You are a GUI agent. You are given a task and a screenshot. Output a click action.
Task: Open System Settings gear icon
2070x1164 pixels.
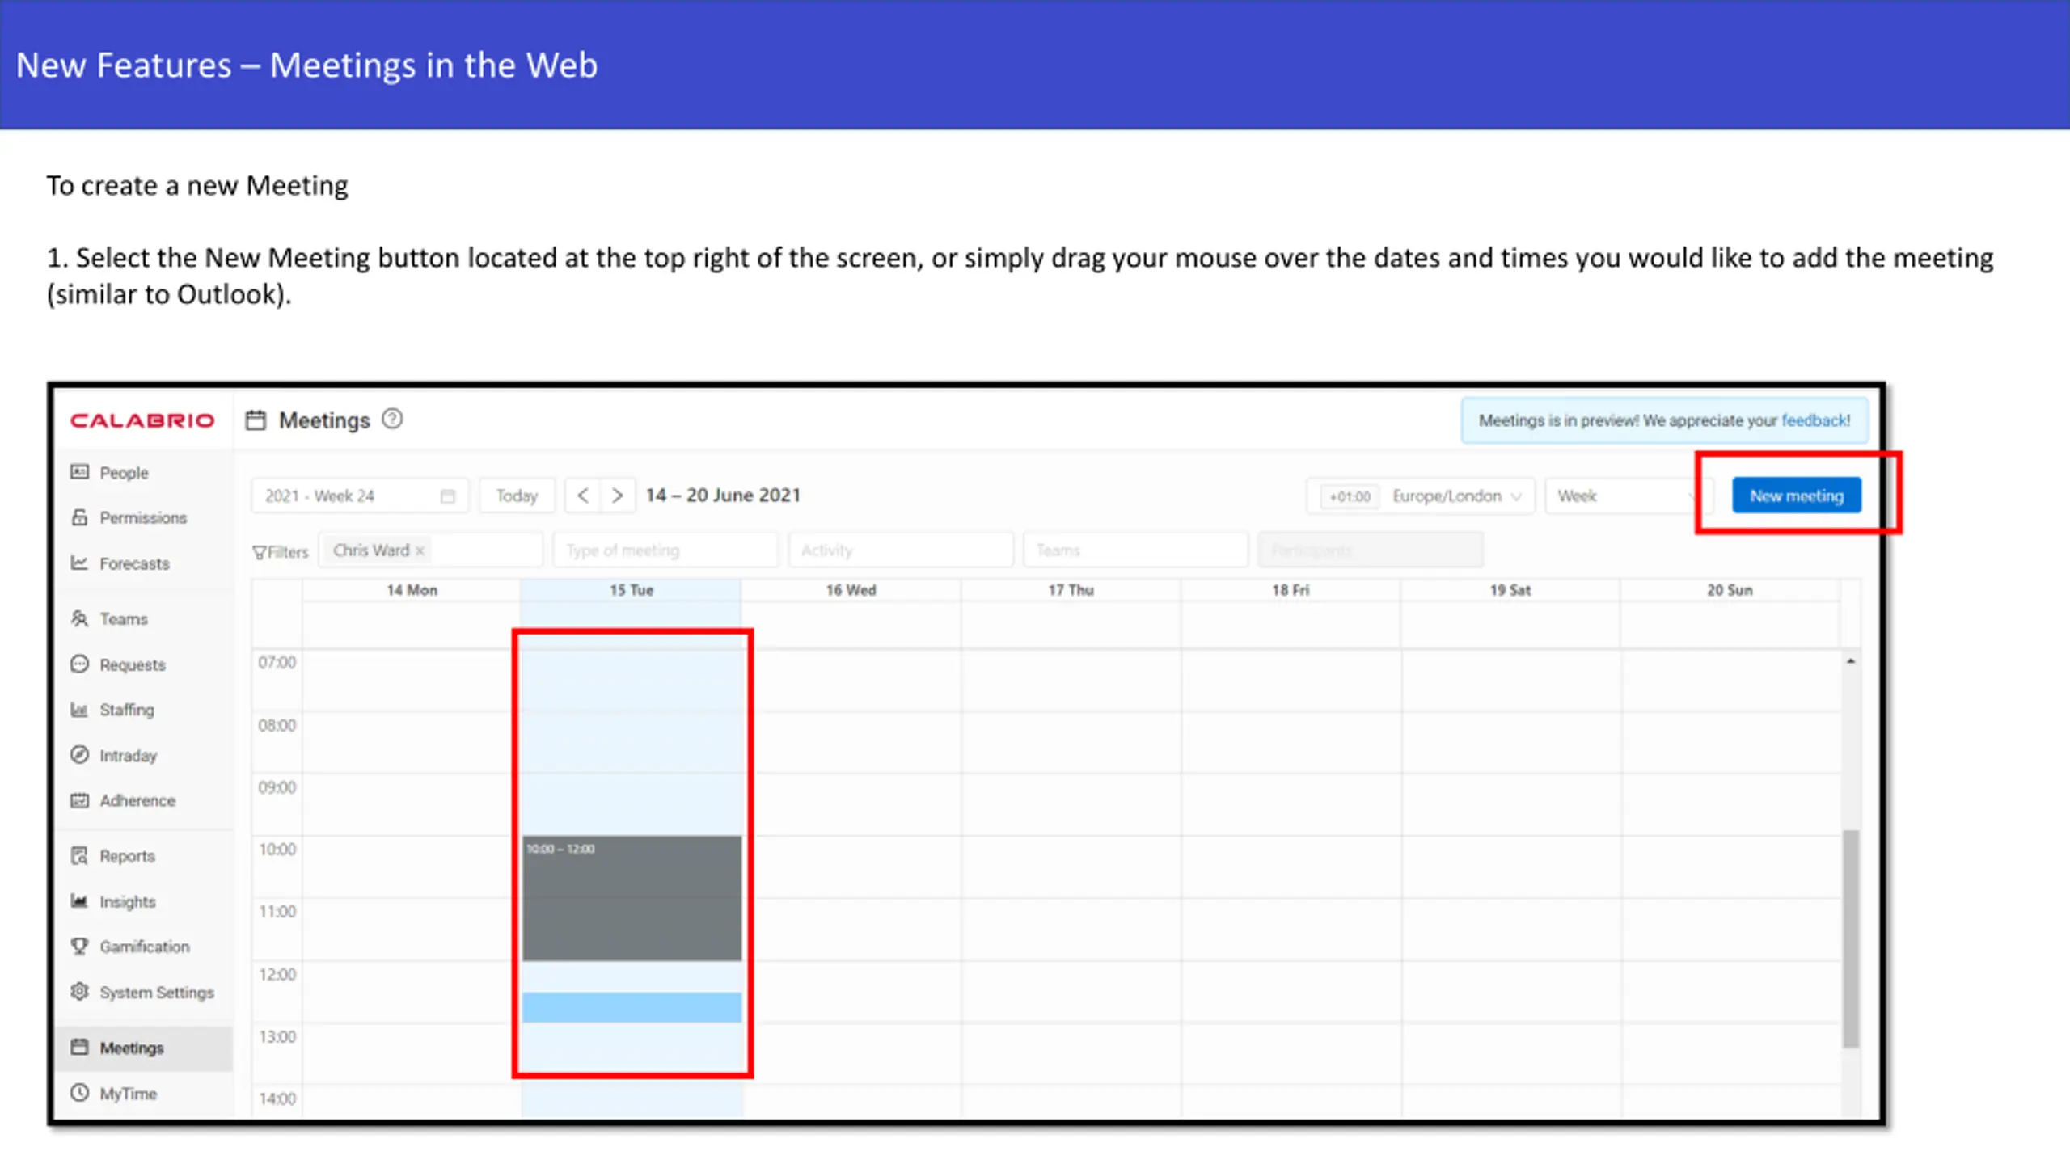tap(79, 992)
